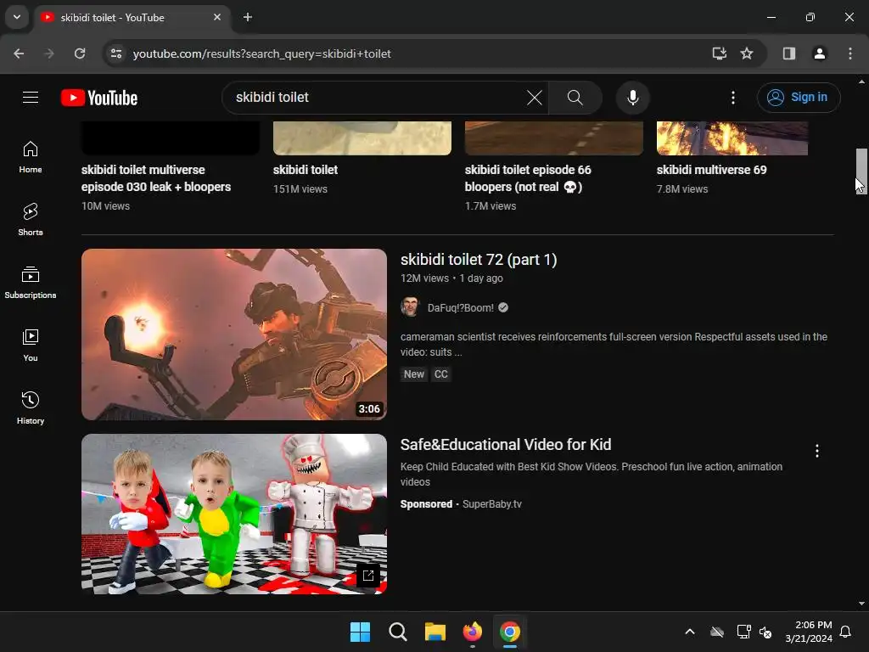The height and width of the screenshot is (652, 869).
Task: Open Windows taskbar search
Action: [397, 632]
